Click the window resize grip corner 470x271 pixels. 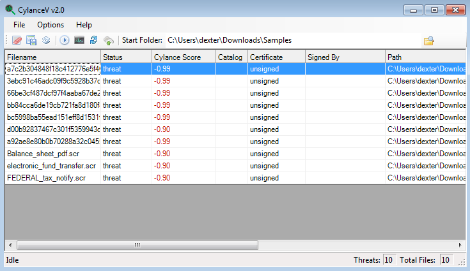pyautogui.click(x=462, y=261)
